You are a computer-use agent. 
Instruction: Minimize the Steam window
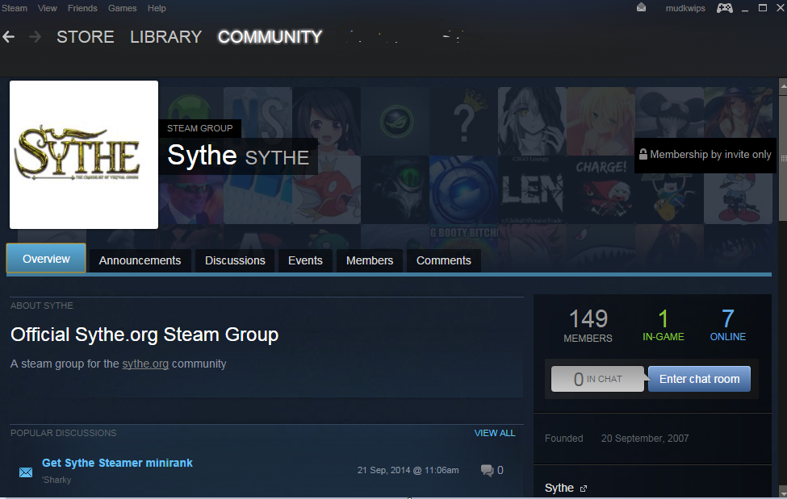point(745,9)
